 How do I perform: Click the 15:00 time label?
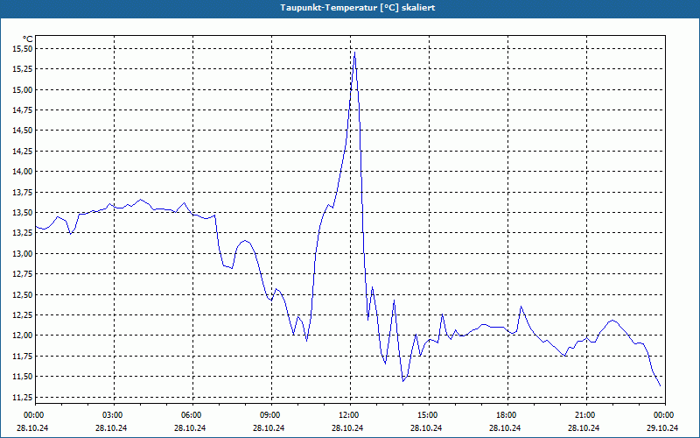coord(429,415)
